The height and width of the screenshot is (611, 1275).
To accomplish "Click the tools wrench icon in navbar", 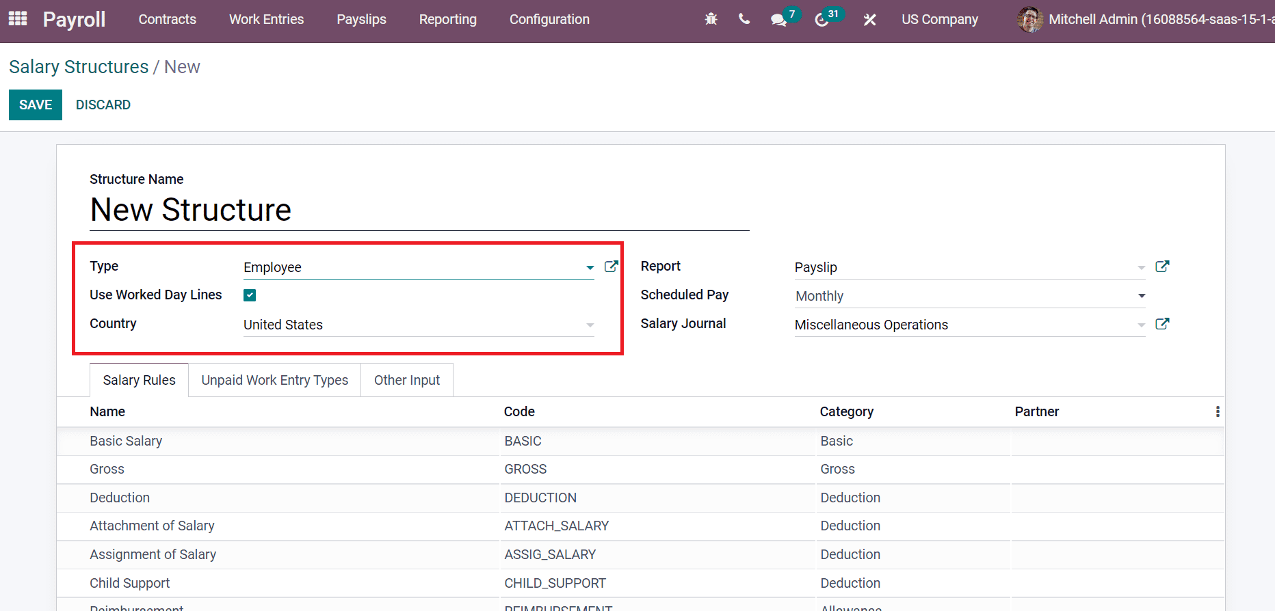I will pyautogui.click(x=869, y=20).
